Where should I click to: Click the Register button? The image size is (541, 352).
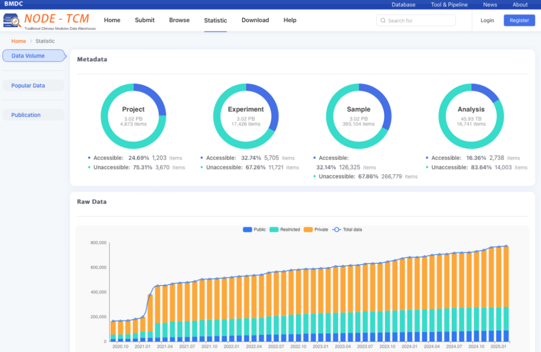pos(519,20)
